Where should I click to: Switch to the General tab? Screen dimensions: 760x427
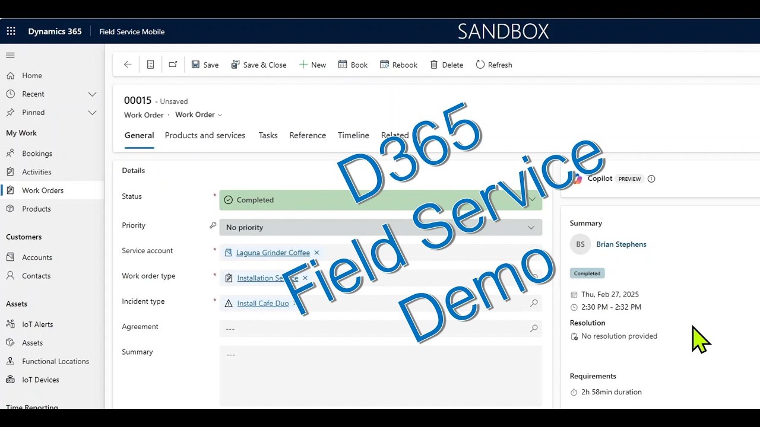139,136
